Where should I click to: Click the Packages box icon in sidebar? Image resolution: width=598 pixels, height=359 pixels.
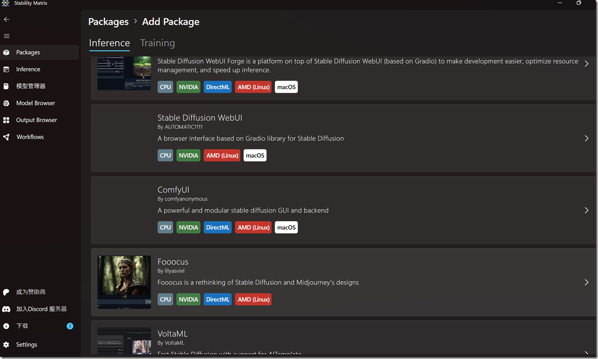pos(6,52)
